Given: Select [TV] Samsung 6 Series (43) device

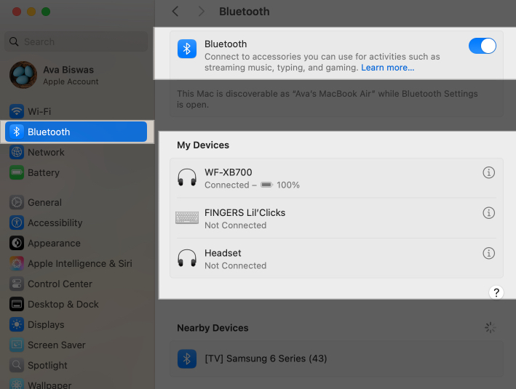Looking at the screenshot, I should [x=336, y=358].
